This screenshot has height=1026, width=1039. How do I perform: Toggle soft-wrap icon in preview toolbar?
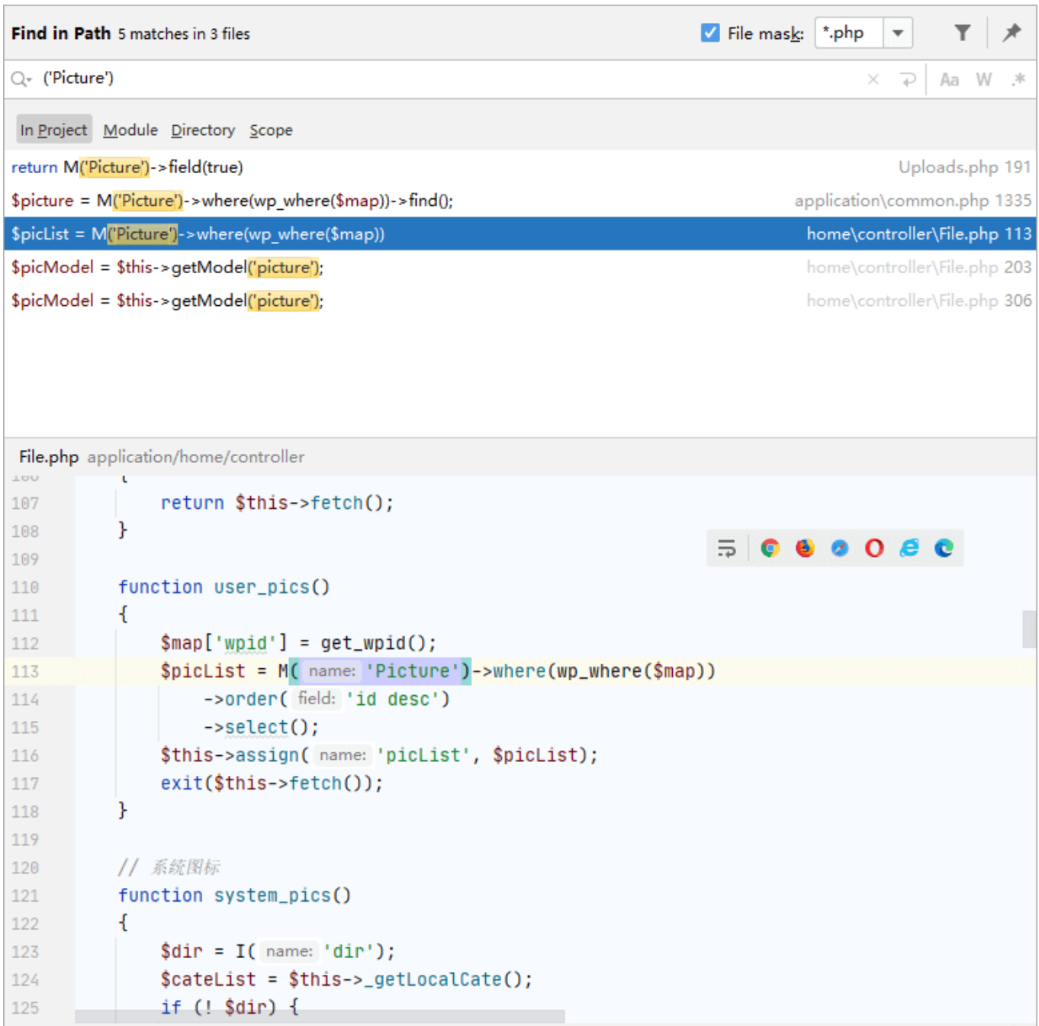point(726,548)
